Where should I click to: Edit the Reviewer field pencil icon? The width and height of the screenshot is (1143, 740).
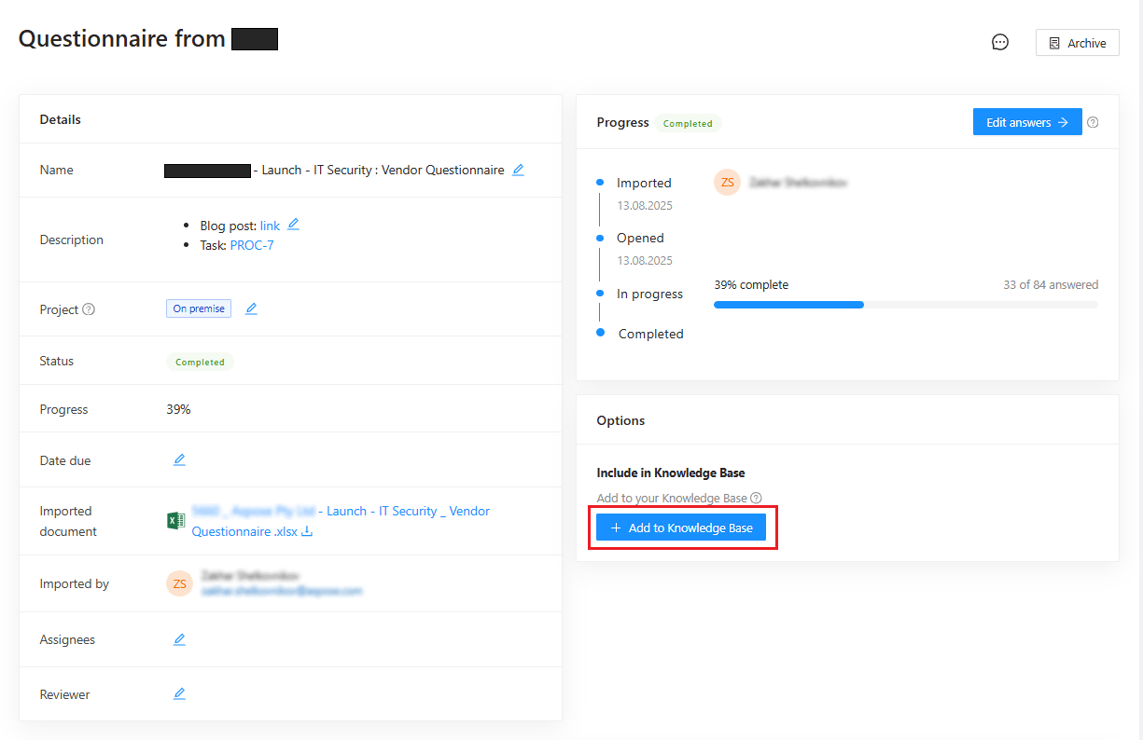179,692
